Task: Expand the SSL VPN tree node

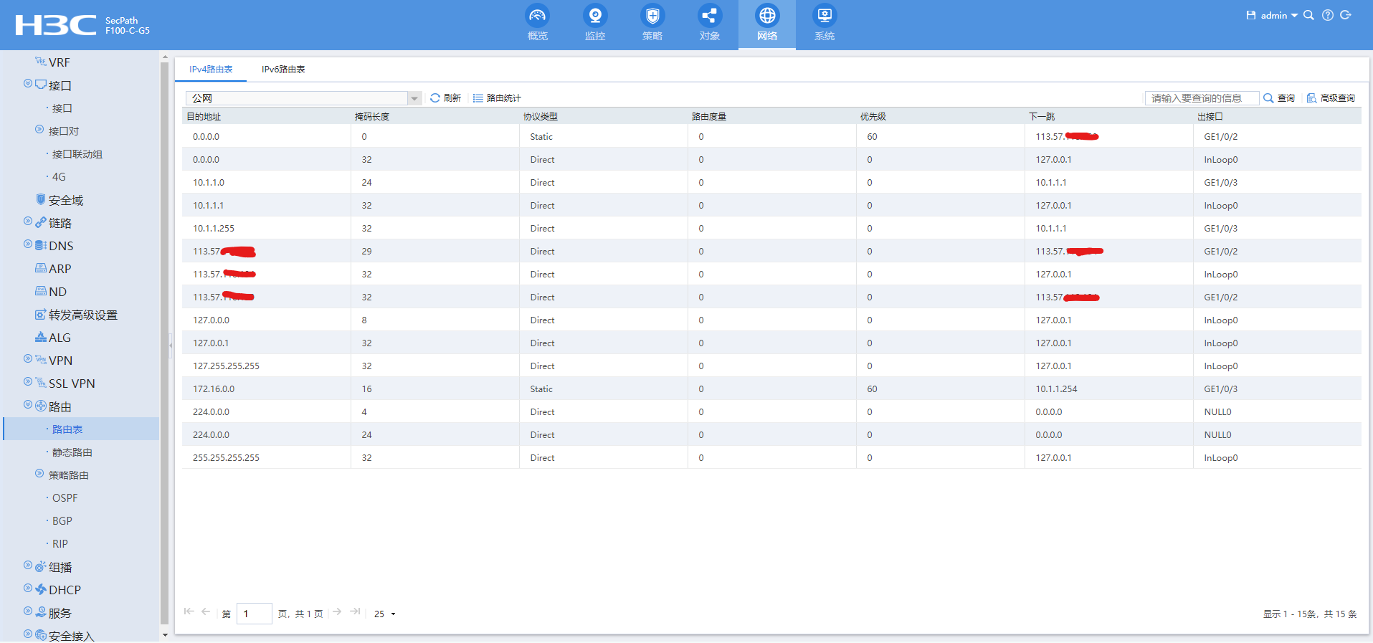Action: click(x=28, y=382)
